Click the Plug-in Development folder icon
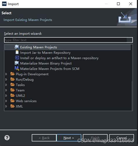Image resolution: width=138 pixels, height=146 pixels. click(x=13, y=74)
